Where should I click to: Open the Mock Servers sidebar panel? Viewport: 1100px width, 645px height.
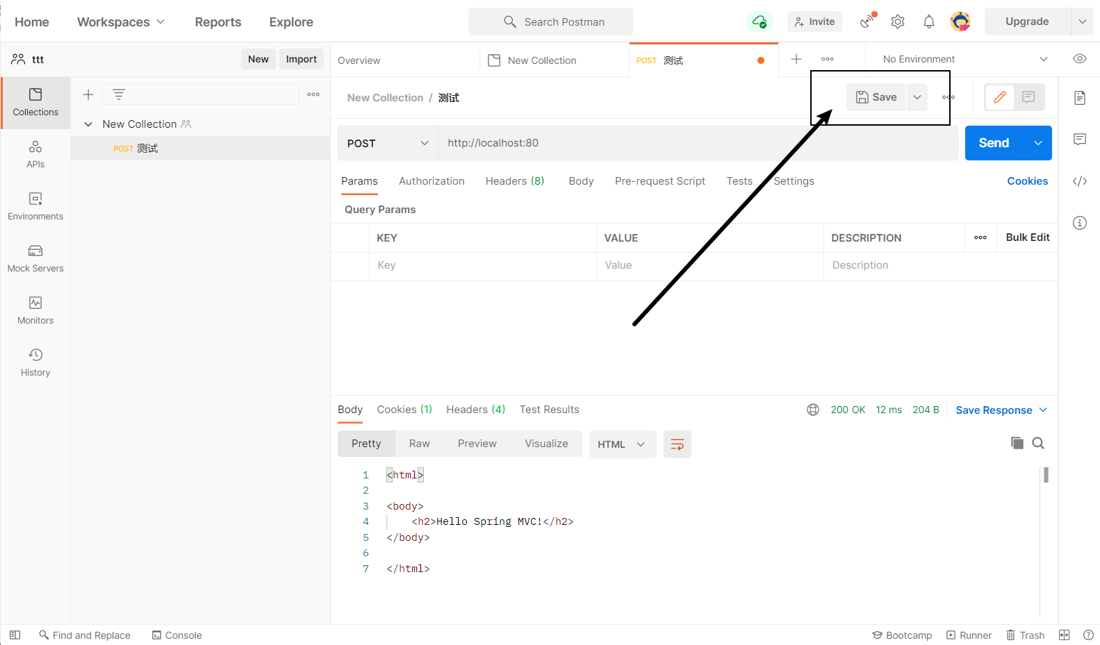tap(35, 258)
